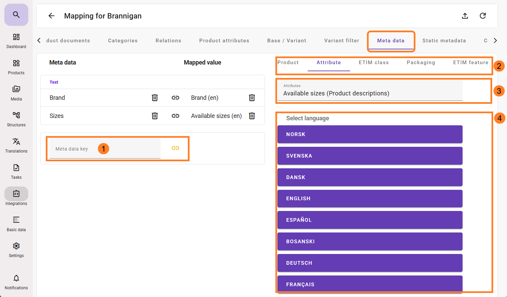Select the ETIM class sub-tab
Screen dimensions: 507x297
click(373, 62)
